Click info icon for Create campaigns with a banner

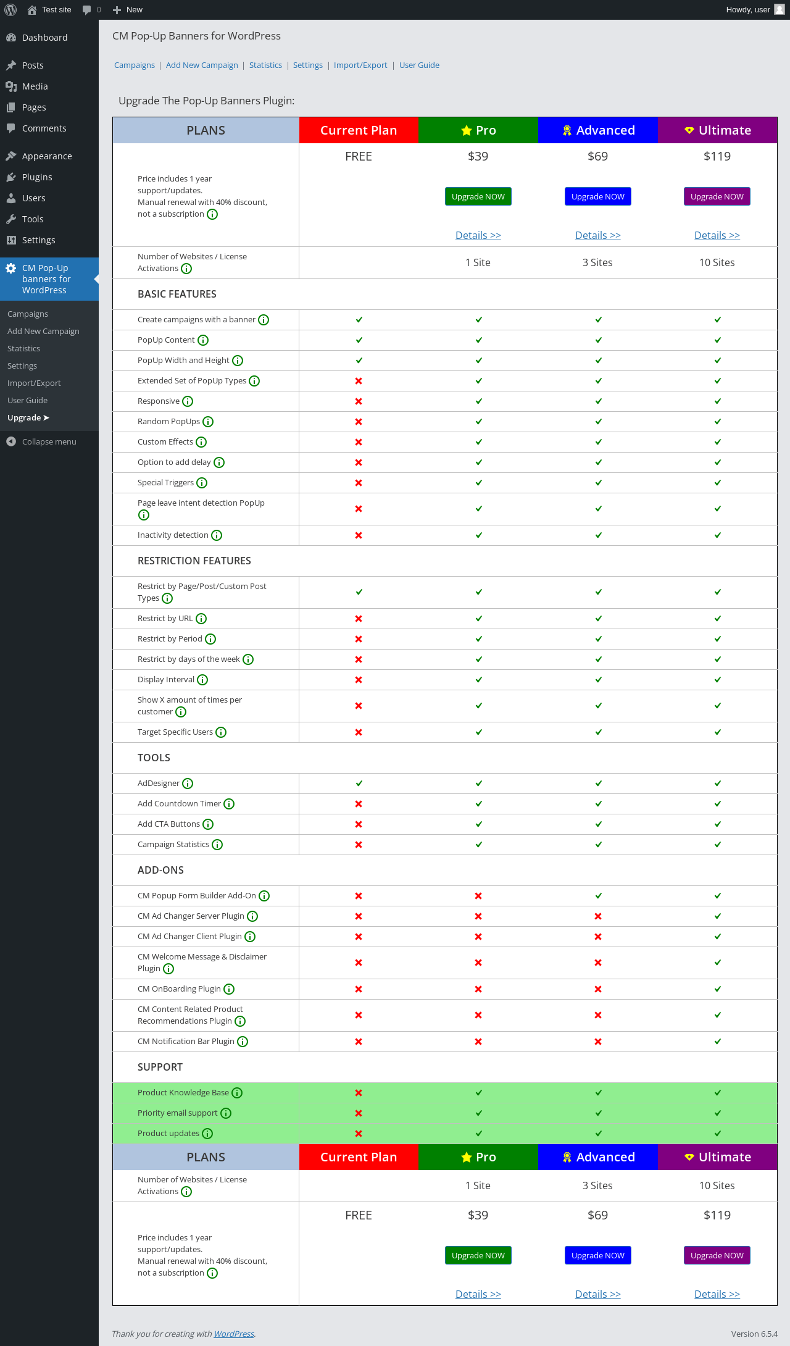click(x=264, y=320)
